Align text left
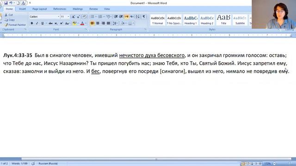The width and height of the screenshot is (296, 166). pos(92,24)
